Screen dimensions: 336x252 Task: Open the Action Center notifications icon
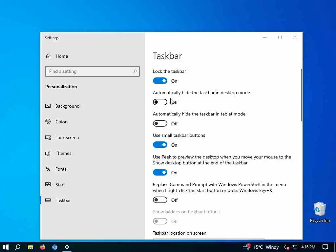[325, 247]
